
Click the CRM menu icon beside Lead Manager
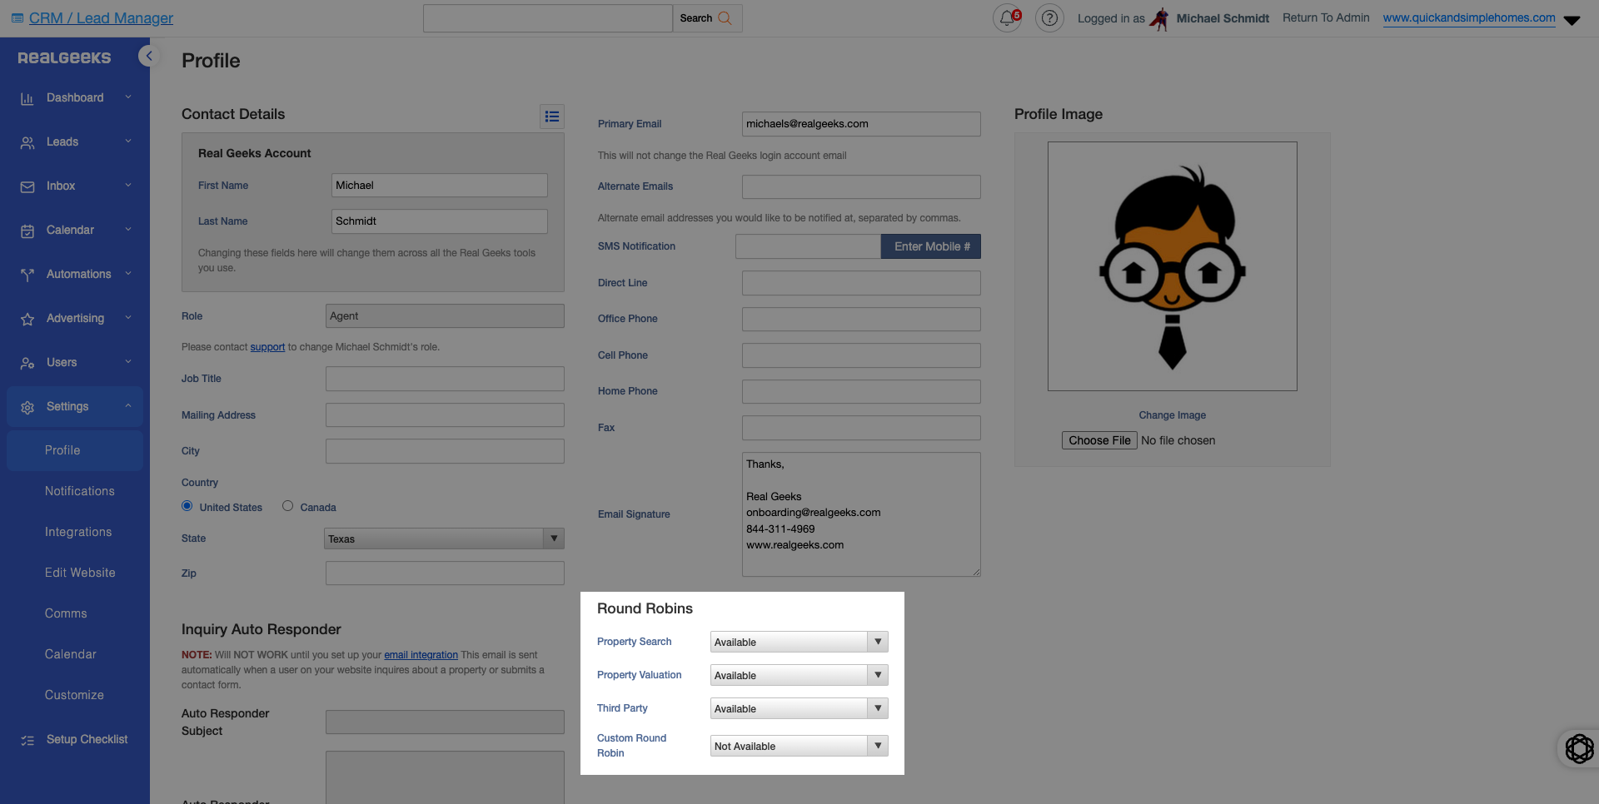17,18
